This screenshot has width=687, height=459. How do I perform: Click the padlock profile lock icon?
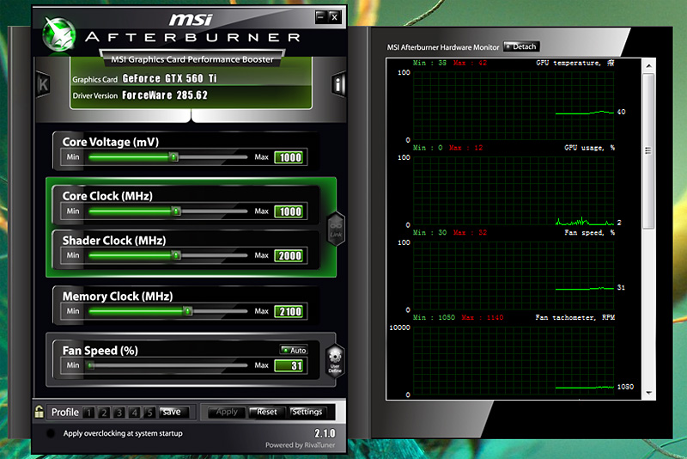(39, 412)
